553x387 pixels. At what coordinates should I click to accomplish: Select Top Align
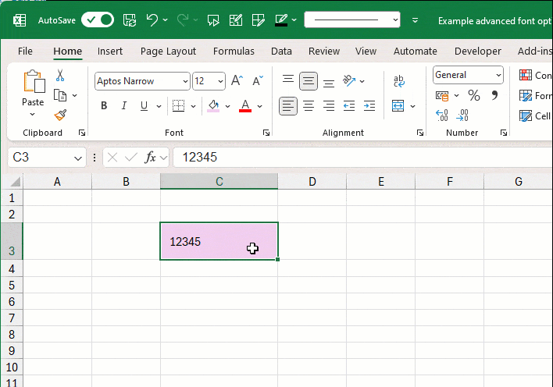pos(288,80)
